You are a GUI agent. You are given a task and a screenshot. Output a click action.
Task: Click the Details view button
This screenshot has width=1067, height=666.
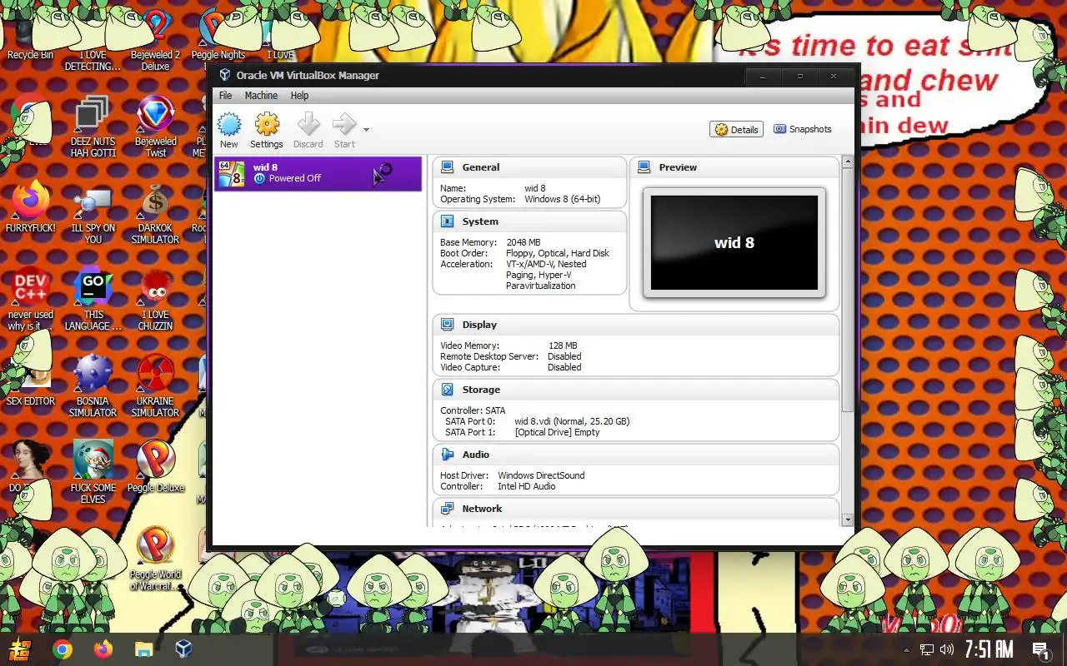736,129
